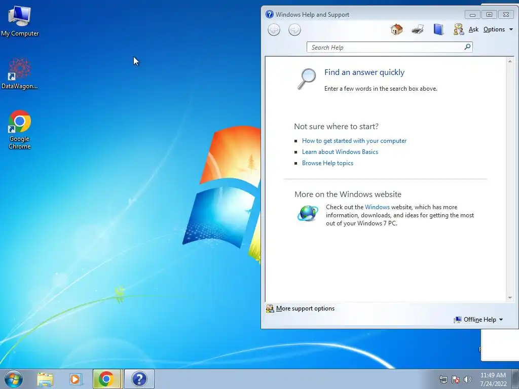Click the Show desktop strip at the far end of taskbar
Screen dimensions: 519x389
point(515,379)
